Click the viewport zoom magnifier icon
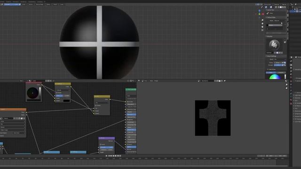 pyautogui.click(x=262, y=20)
